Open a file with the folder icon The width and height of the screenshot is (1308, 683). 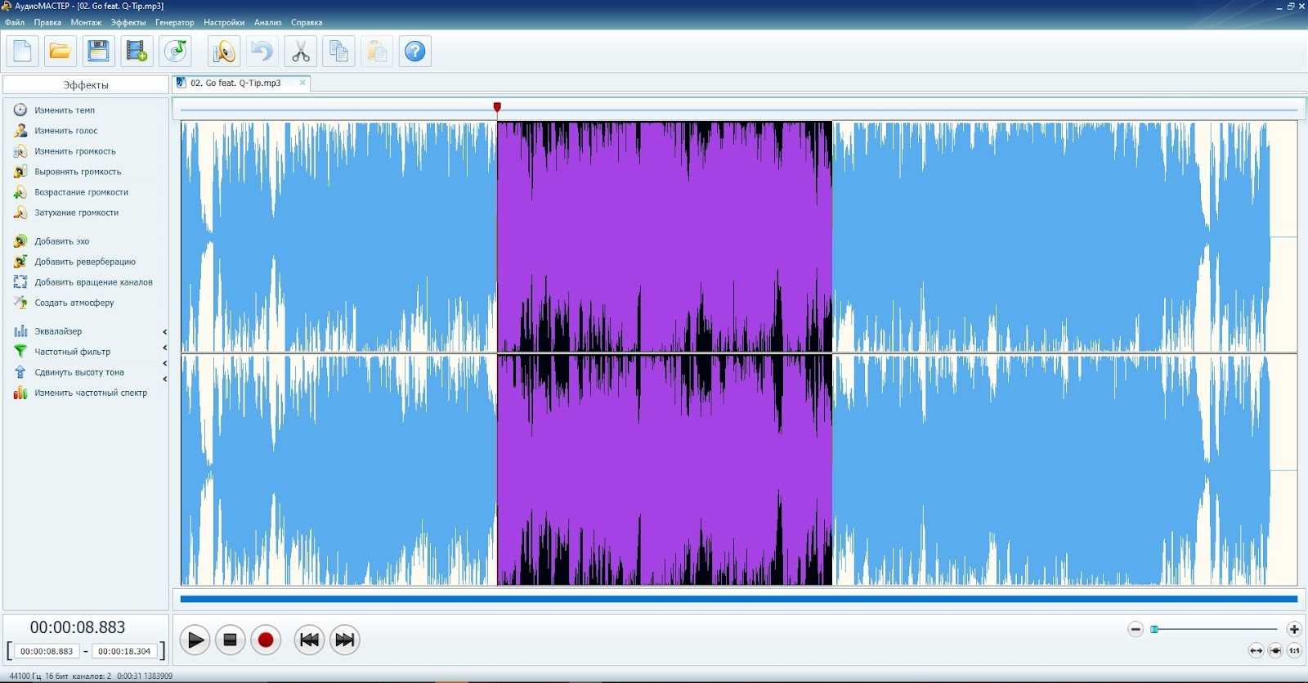(60, 52)
